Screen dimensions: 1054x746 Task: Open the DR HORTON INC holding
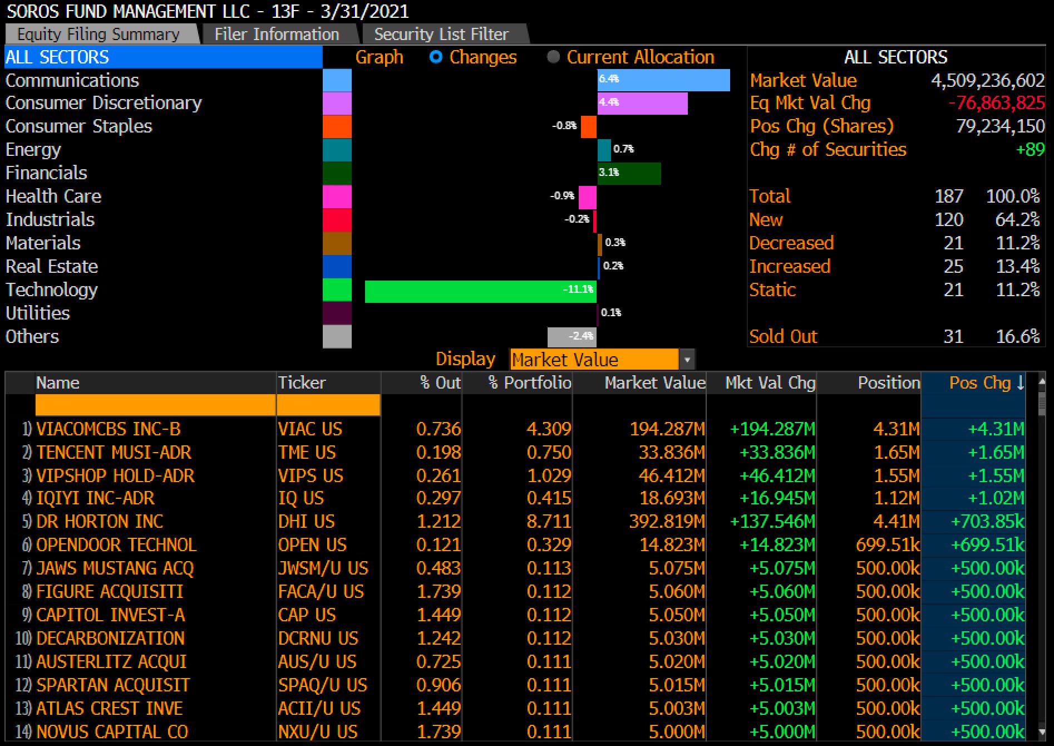pos(100,522)
